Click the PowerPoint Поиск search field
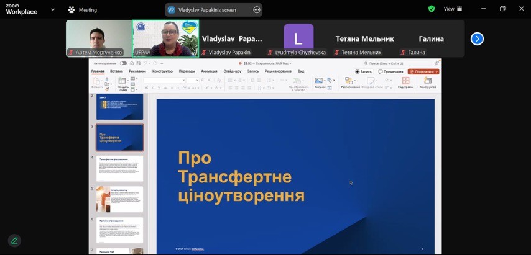The width and height of the screenshot is (531, 255). coord(396,63)
